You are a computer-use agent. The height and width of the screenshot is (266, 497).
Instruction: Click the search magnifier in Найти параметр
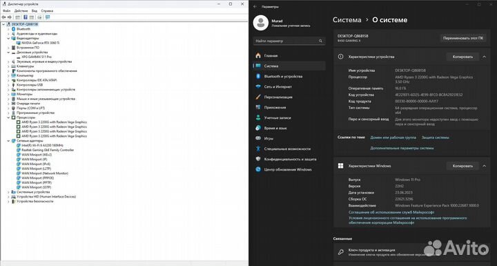click(320, 41)
